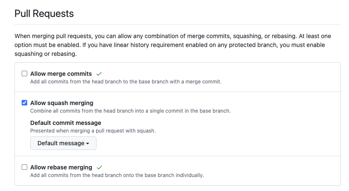Click the green checkmark beside Allow rebase merging
Screen dimensions: 349x191
pos(99,167)
